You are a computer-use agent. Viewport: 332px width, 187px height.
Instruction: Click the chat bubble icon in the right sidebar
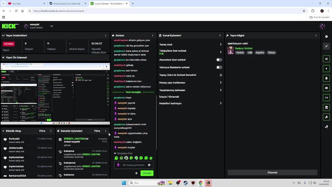click(x=327, y=88)
